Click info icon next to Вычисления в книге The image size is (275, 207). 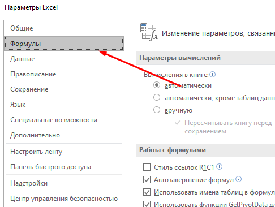tap(213, 75)
